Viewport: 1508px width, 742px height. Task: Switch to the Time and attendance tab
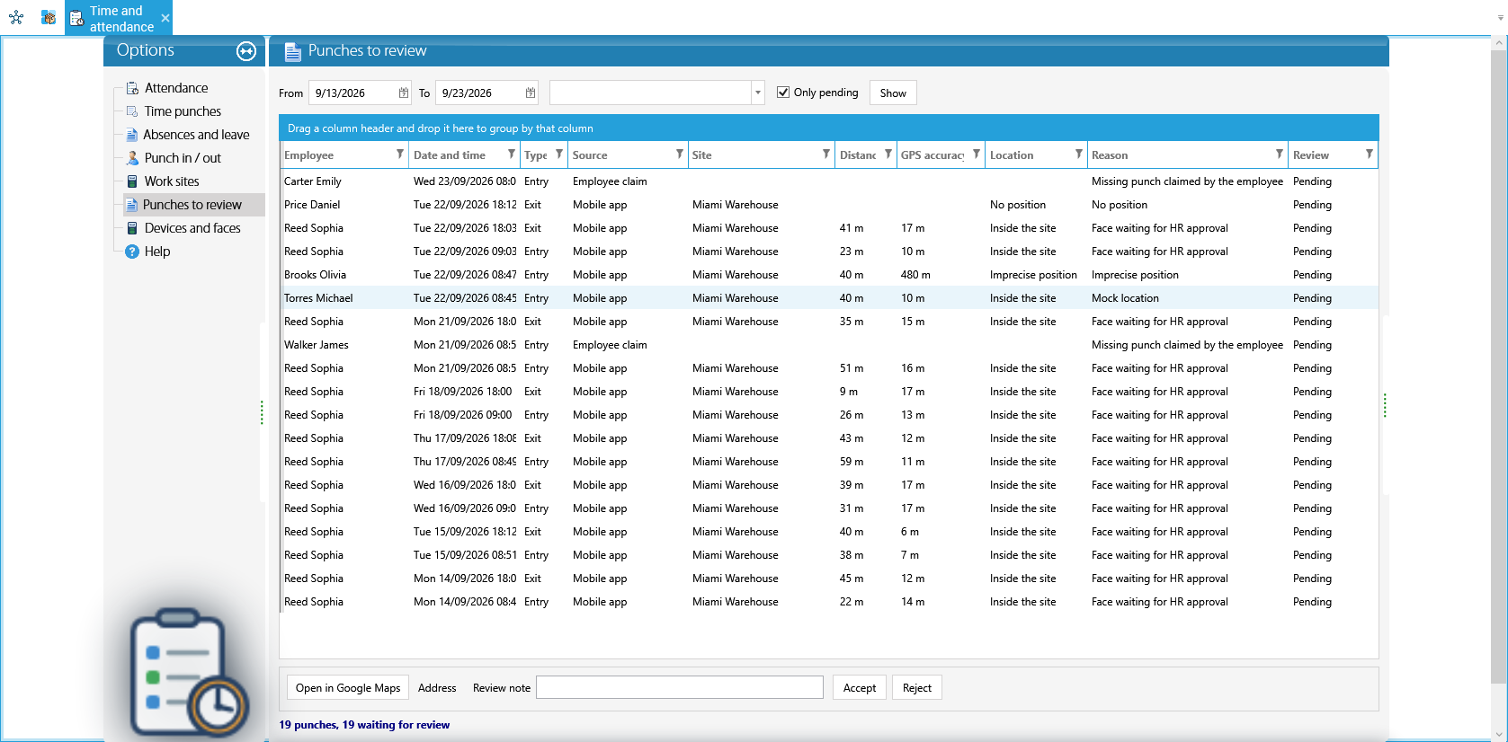coord(117,18)
